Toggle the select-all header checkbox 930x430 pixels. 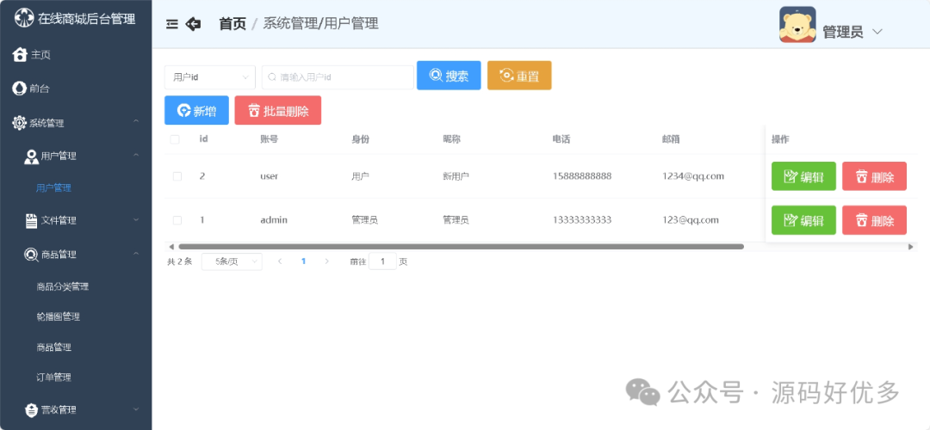[174, 140]
